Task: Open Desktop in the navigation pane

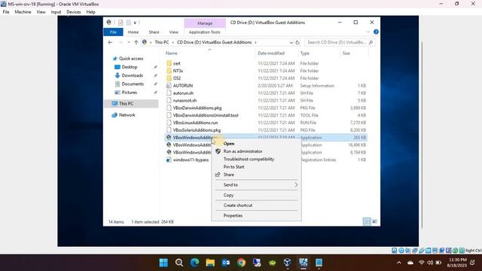Action: point(129,67)
